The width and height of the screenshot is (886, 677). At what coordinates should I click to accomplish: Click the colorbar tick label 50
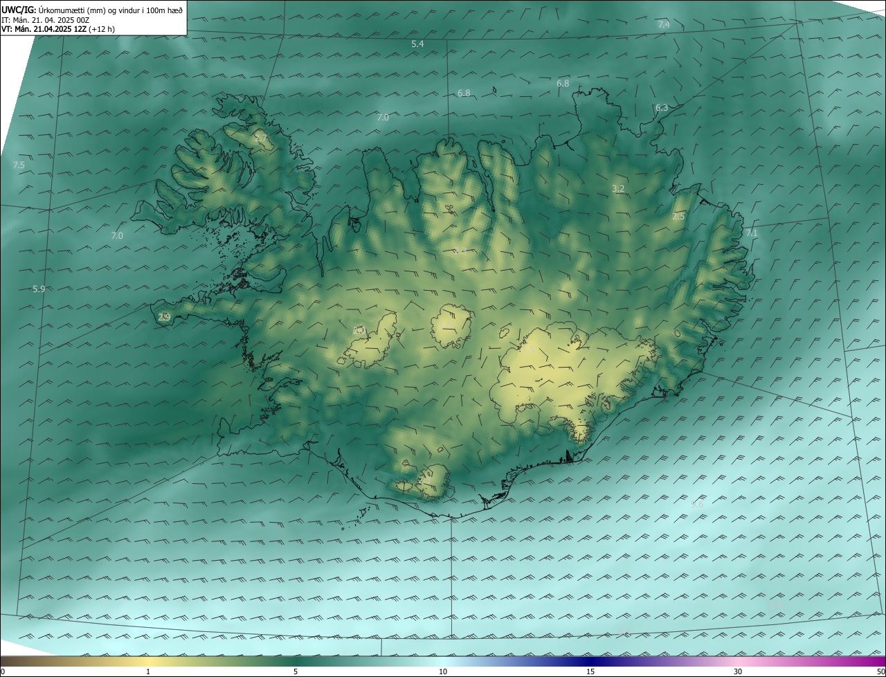pyautogui.click(x=880, y=671)
